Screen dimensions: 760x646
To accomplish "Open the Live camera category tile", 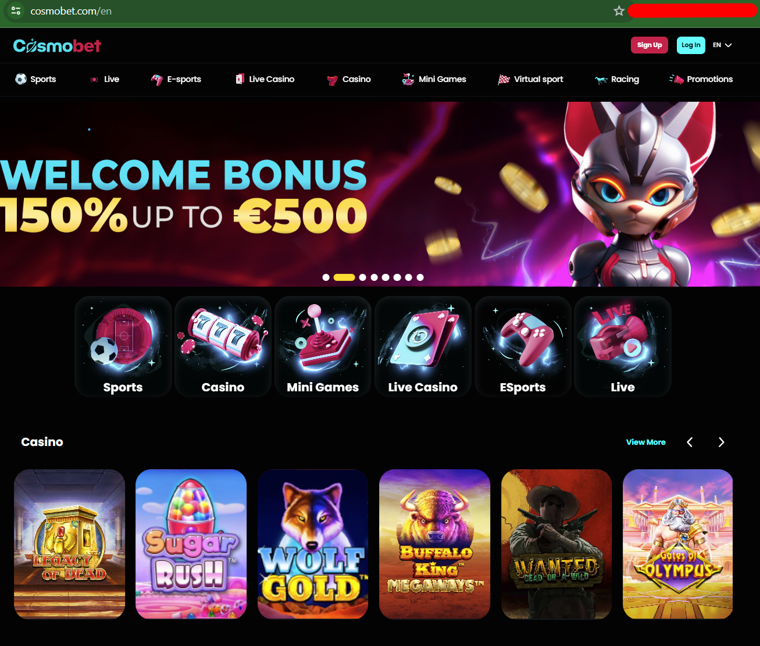I will [x=623, y=347].
